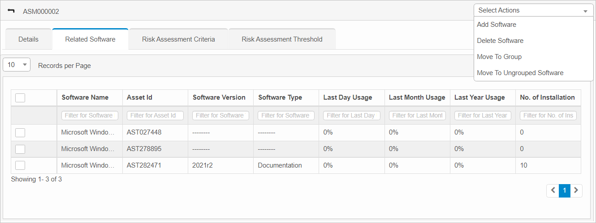
Task: Go to next page with right chevron
Action: pos(576,190)
